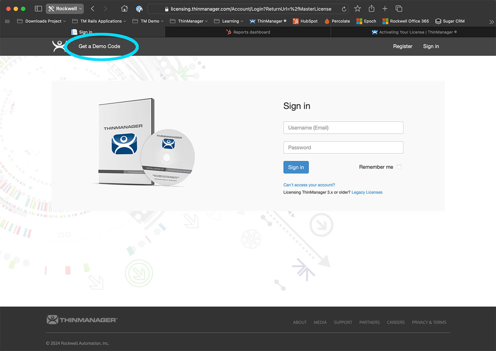496x351 pixels.
Task: Open the Percolate bookmark
Action: point(337,21)
